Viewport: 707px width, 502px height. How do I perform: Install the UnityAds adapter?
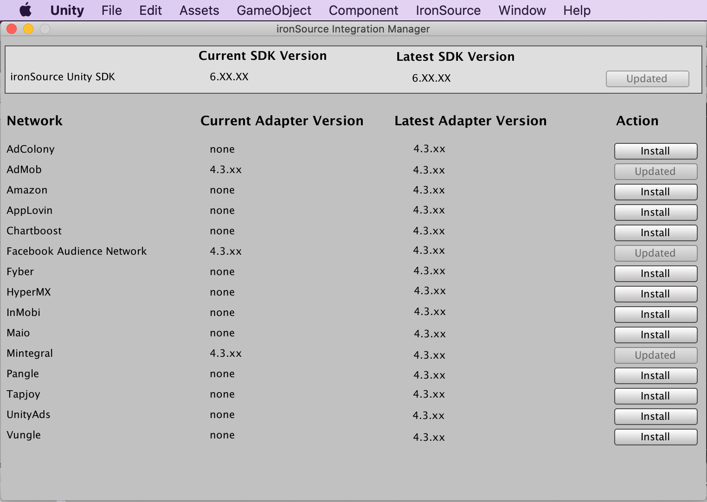click(656, 417)
